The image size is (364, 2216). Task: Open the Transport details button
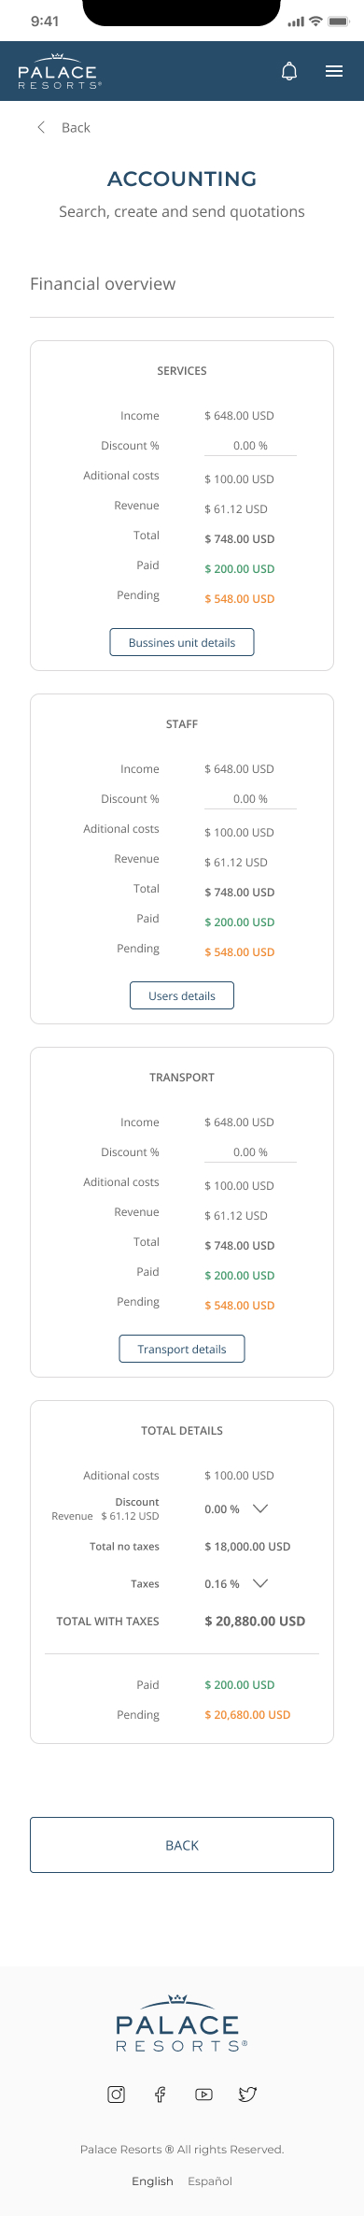coord(182,1349)
